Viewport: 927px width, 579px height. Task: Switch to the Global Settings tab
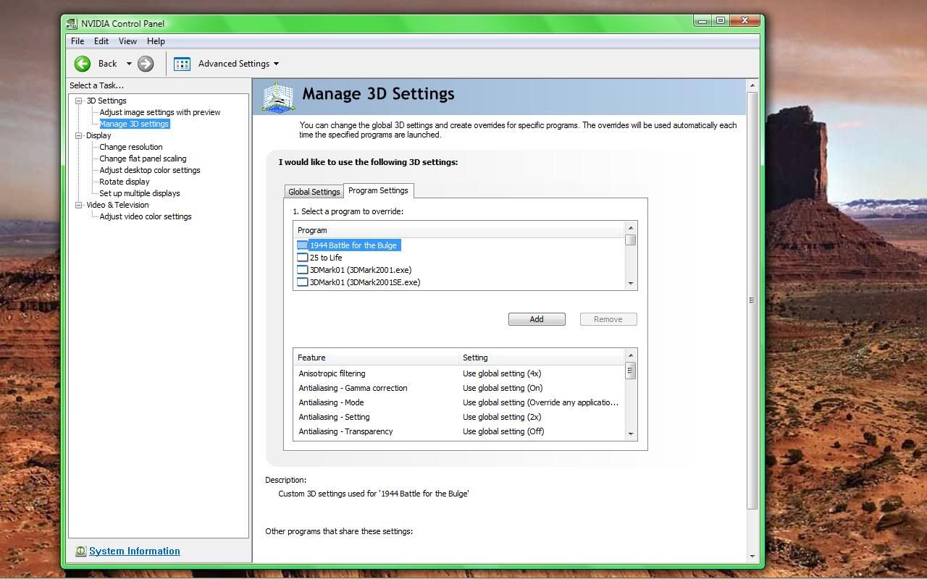pyautogui.click(x=314, y=192)
